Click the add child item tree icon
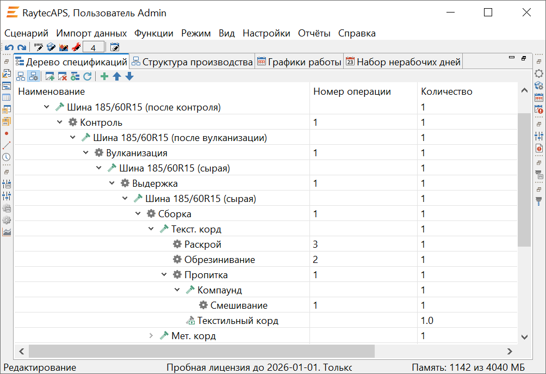The height and width of the screenshot is (374, 546). pos(75,76)
